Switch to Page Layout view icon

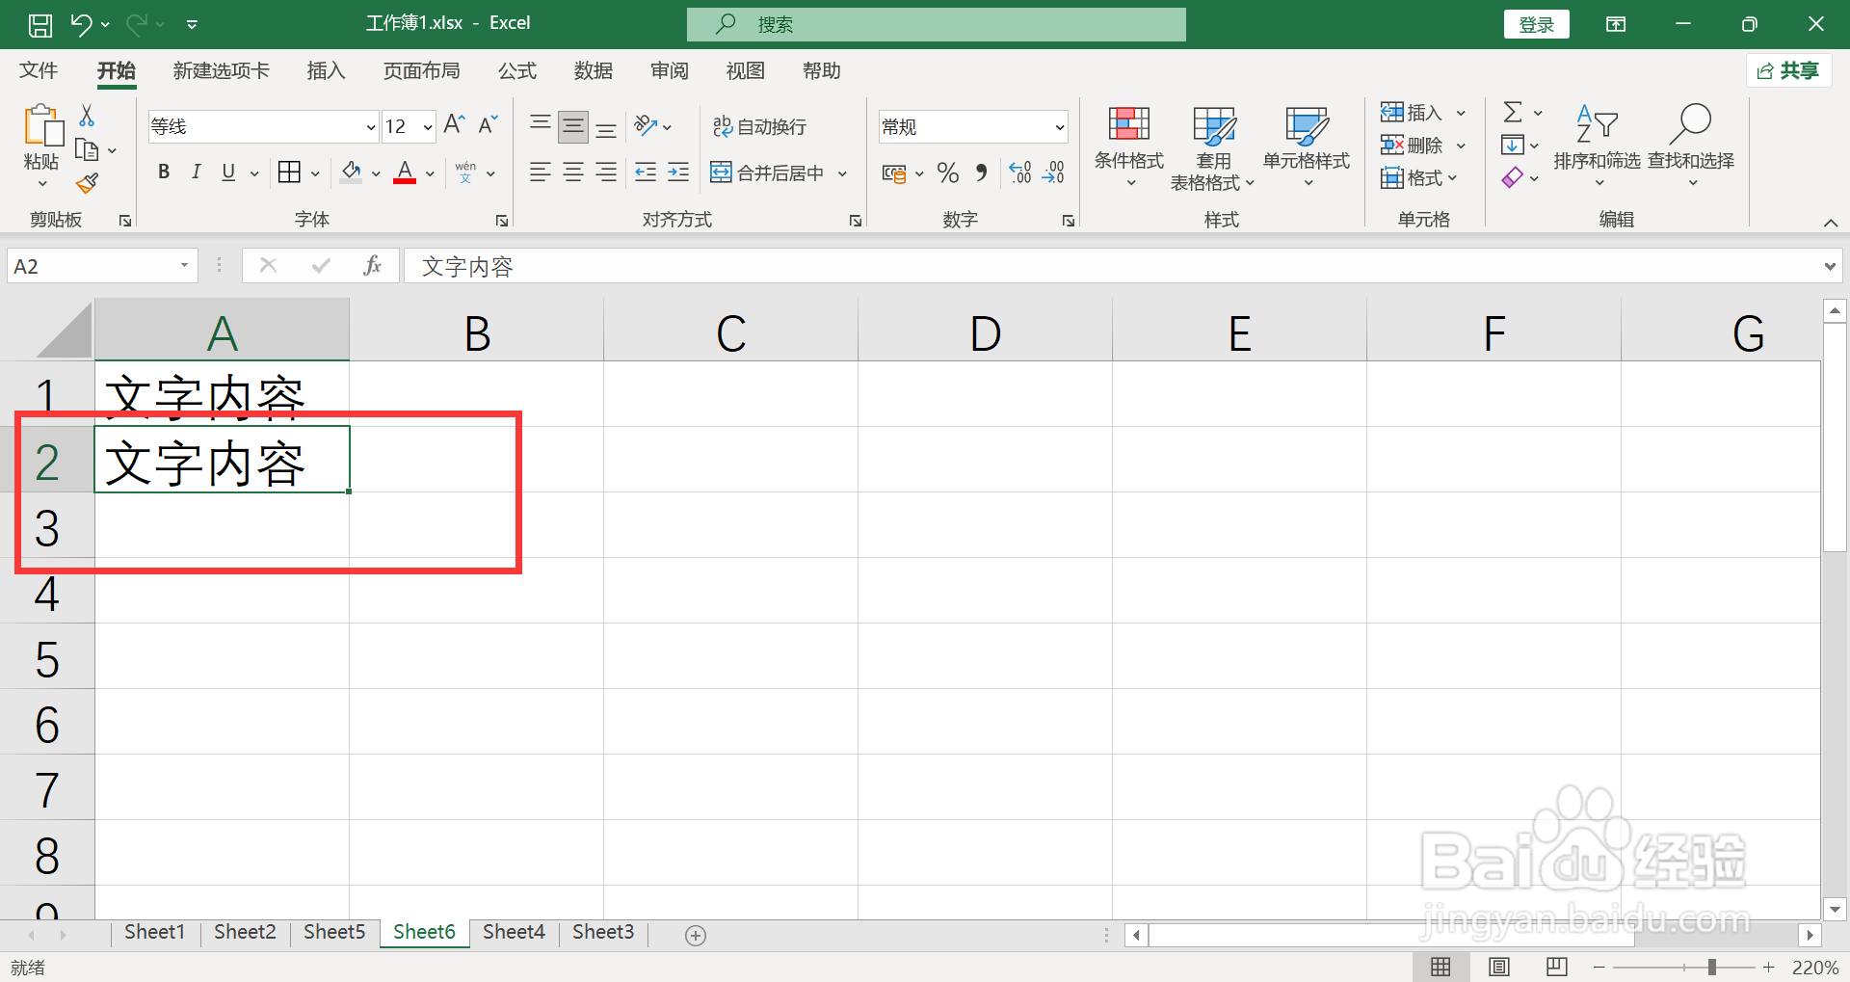[1498, 967]
